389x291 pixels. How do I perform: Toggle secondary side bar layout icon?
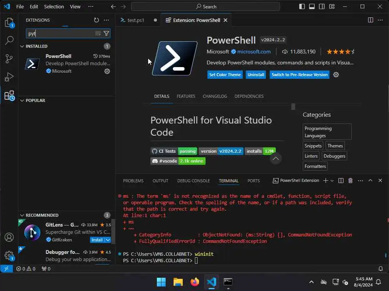[x=322, y=7]
